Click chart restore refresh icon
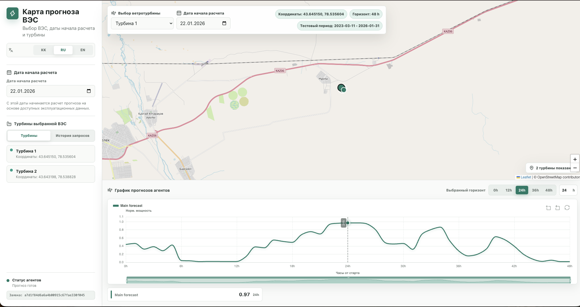Image resolution: width=580 pixels, height=307 pixels. pyautogui.click(x=567, y=208)
